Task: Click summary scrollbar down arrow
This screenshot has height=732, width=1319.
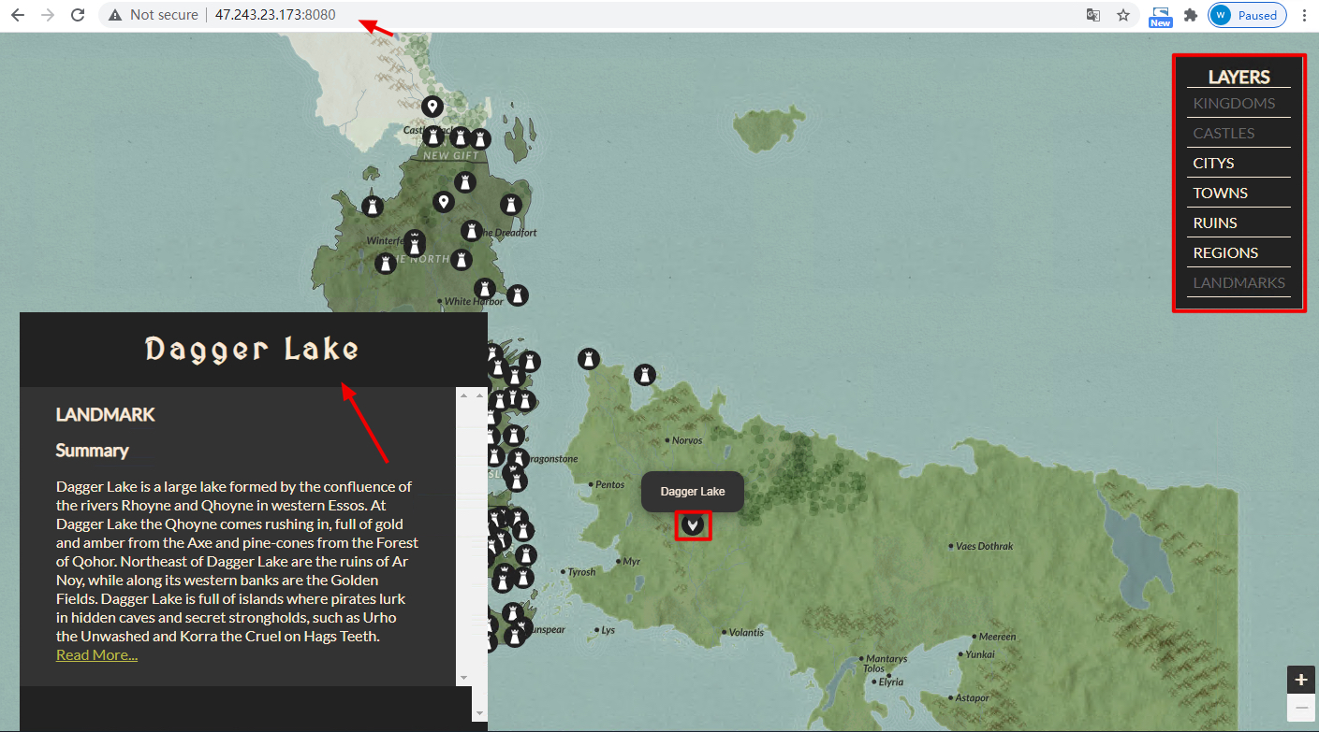Action: [x=462, y=677]
